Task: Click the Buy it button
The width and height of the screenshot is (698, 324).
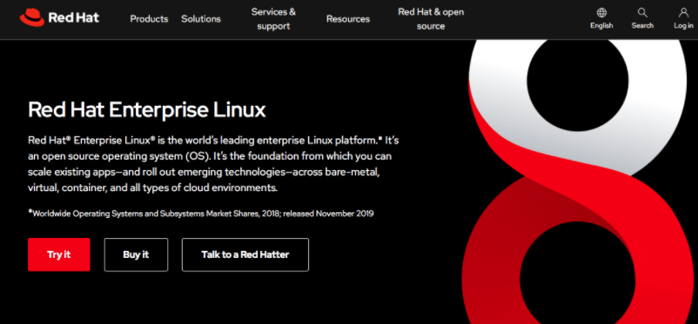Action: coord(137,255)
